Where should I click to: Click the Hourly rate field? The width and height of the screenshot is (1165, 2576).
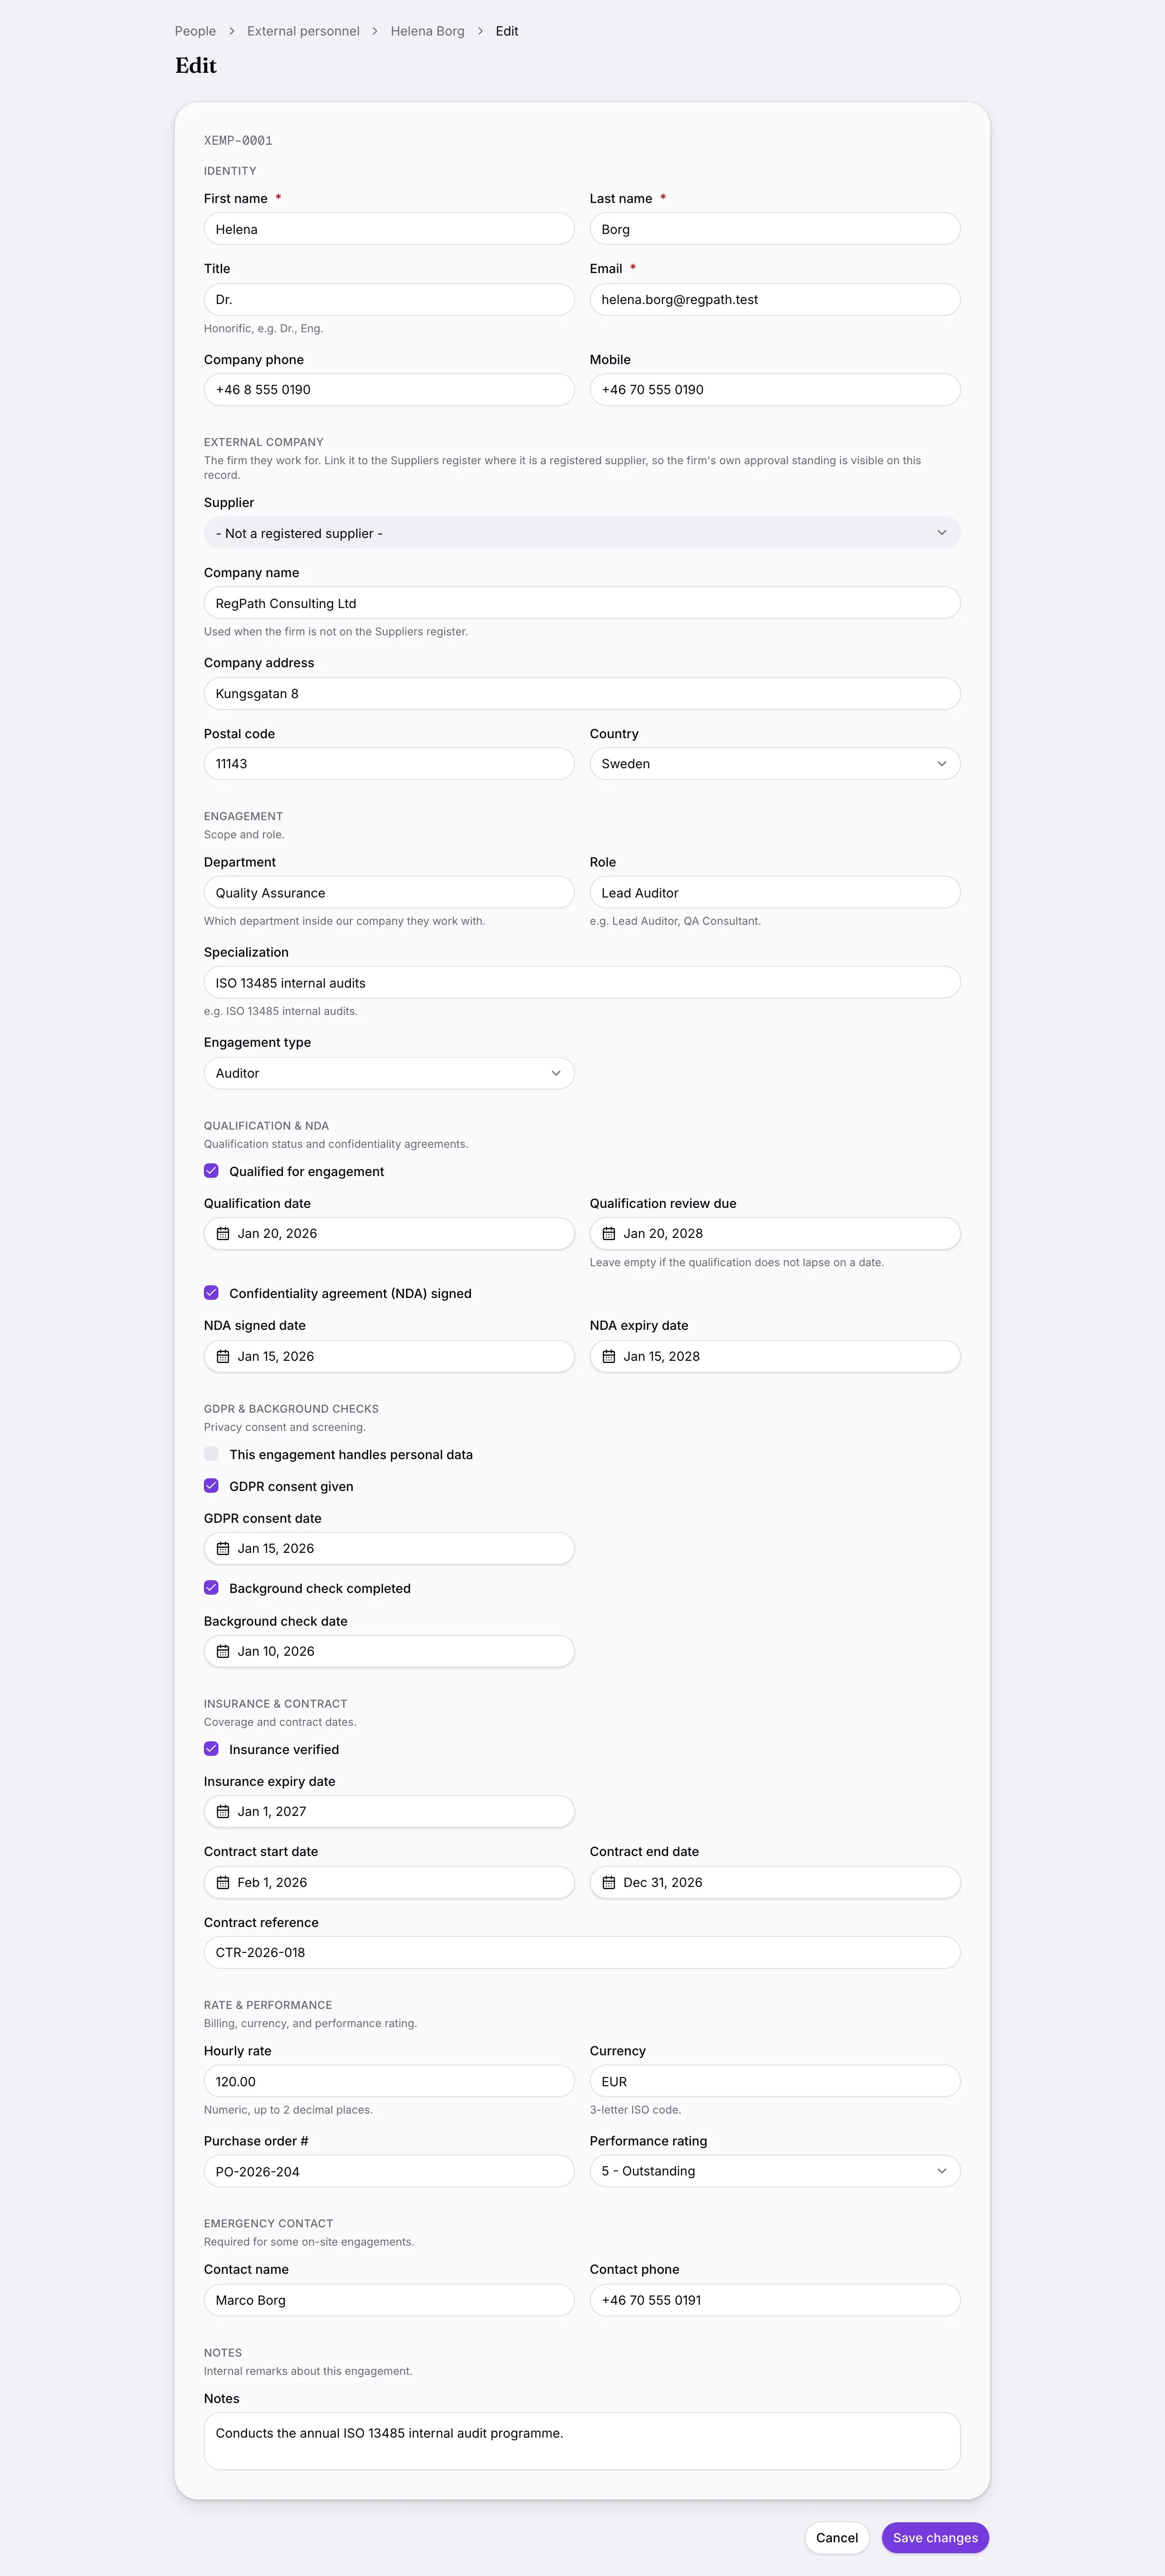coord(389,2081)
